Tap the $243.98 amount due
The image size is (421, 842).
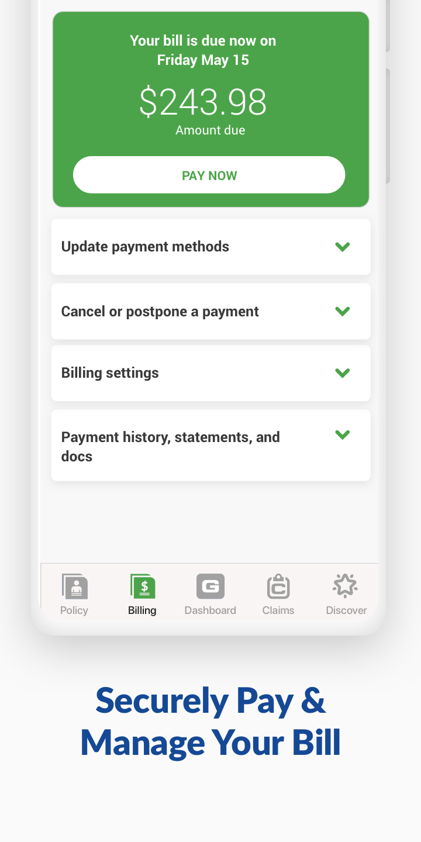(x=203, y=102)
